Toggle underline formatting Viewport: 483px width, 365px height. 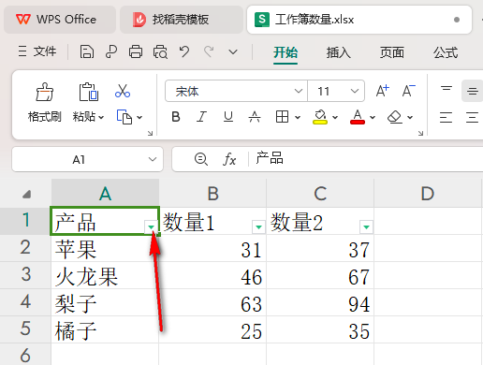228,117
